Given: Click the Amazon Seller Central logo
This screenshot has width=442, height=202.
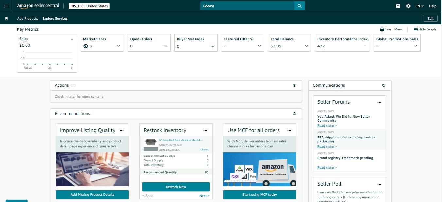Looking at the screenshot, I should pyautogui.click(x=38, y=6).
